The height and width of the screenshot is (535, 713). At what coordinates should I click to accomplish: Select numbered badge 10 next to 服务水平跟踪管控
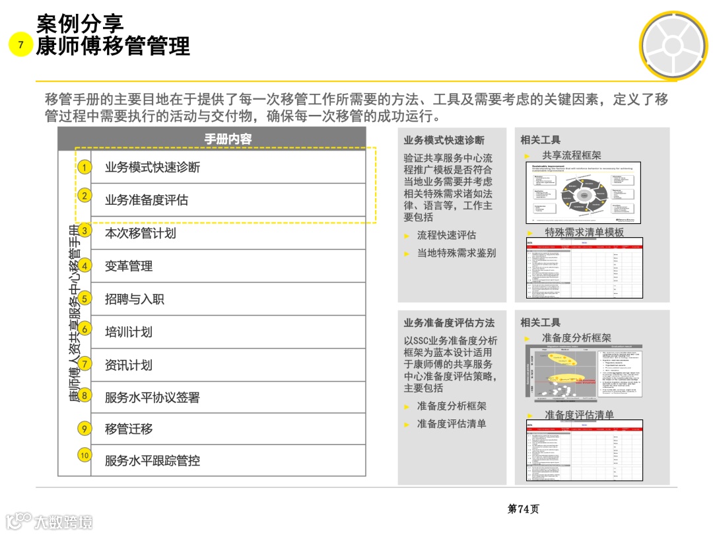coord(85,455)
